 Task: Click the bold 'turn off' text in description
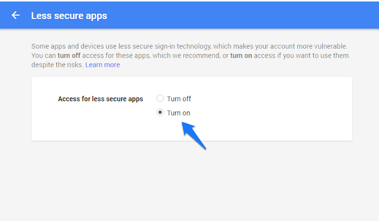click(x=69, y=56)
